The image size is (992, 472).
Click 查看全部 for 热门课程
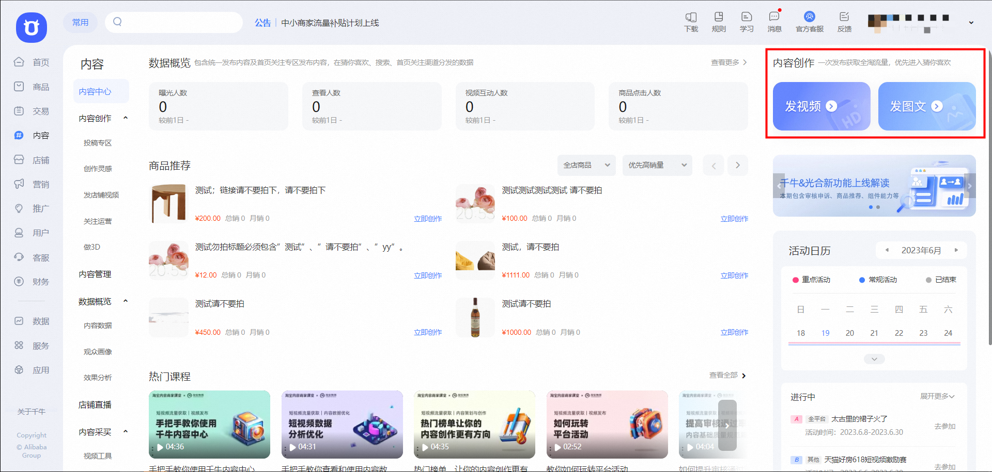click(x=727, y=375)
